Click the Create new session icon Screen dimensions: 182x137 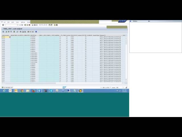point(49,25)
